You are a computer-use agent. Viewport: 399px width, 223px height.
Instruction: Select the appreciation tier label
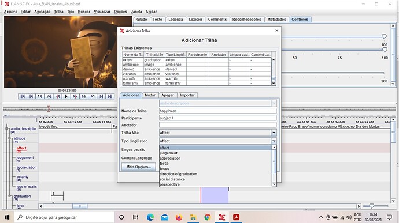tap(27, 168)
